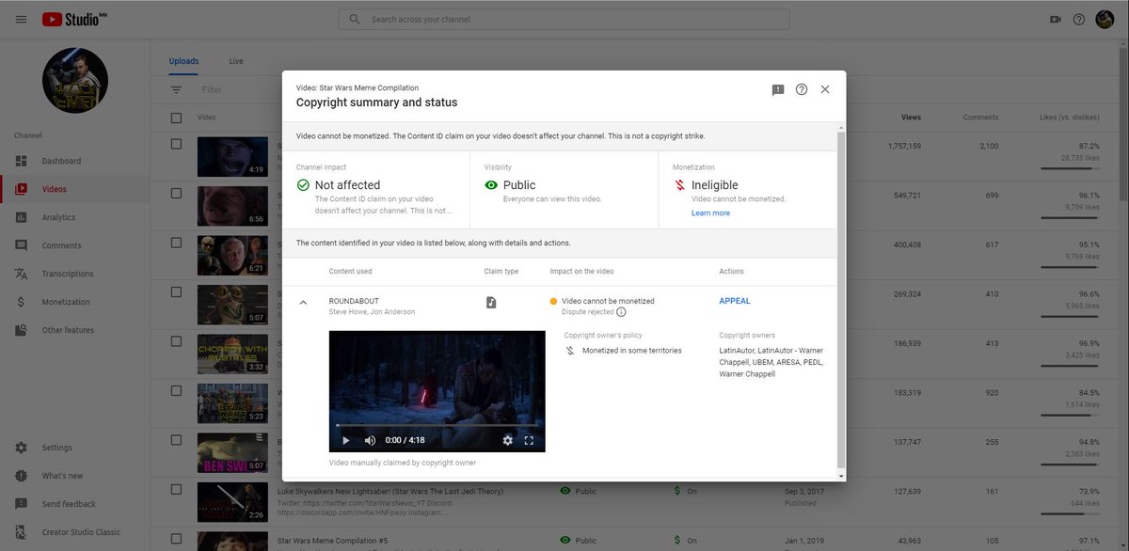1129x551 pixels.
Task: Open help icon in dialog header
Action: pos(802,89)
